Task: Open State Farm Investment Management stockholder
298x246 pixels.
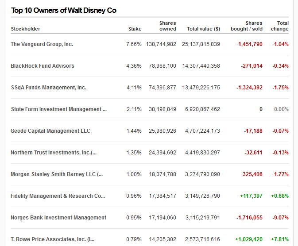Action: [59, 109]
